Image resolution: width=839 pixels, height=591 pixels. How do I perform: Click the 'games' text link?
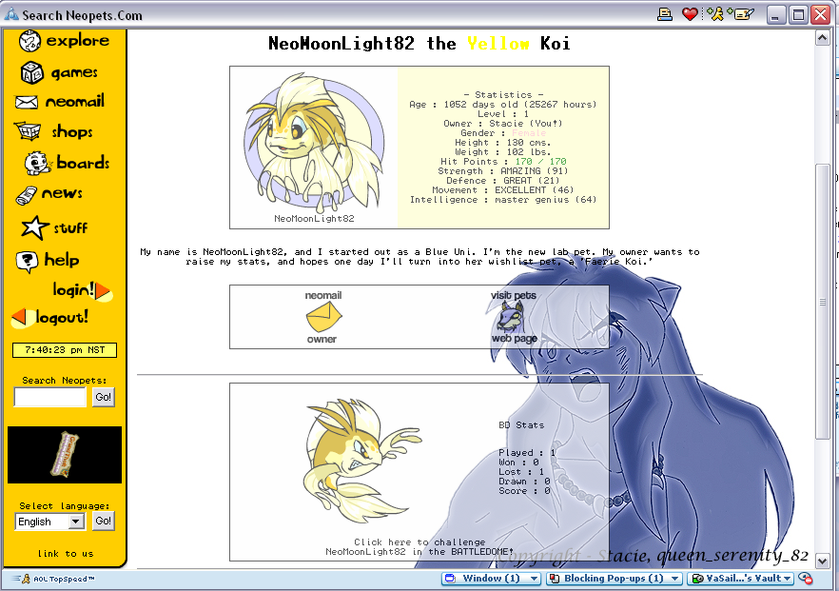74,72
